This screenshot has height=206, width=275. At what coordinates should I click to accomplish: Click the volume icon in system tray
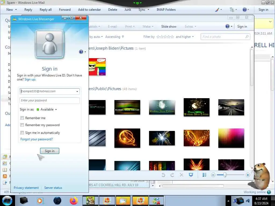[x=248, y=201]
